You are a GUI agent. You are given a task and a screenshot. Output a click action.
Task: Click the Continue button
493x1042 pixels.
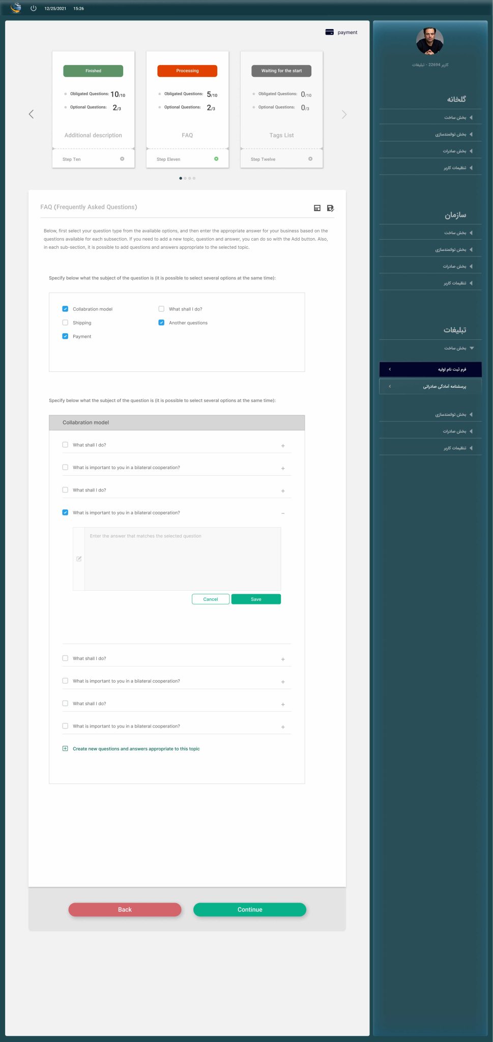250,910
